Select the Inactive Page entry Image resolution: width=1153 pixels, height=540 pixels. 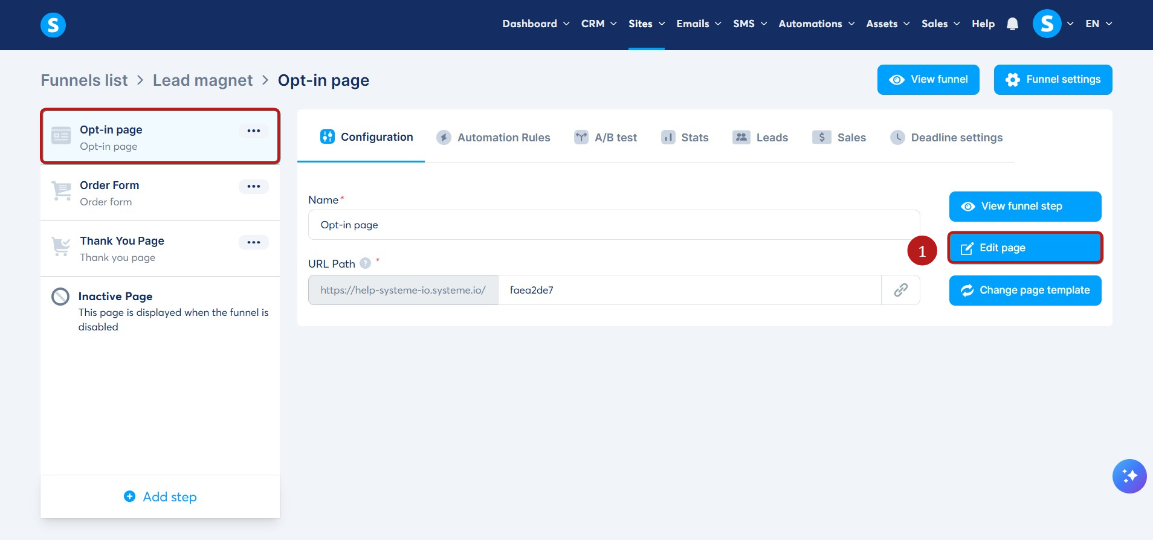tap(160, 311)
